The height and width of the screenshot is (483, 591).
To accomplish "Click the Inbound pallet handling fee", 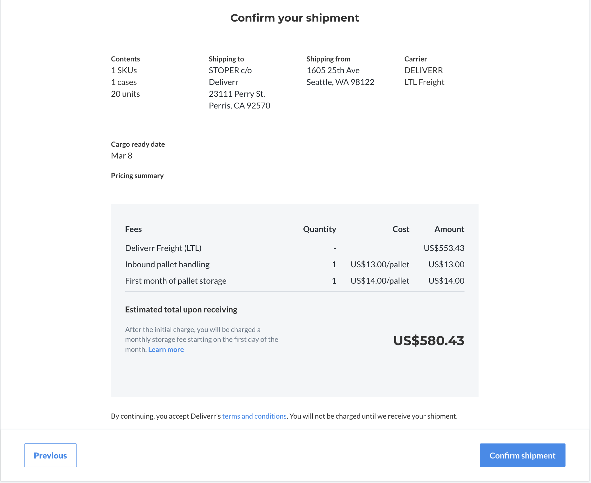I will pos(167,264).
